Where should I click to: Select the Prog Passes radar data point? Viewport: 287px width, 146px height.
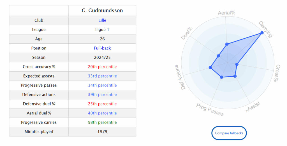tap(222, 77)
